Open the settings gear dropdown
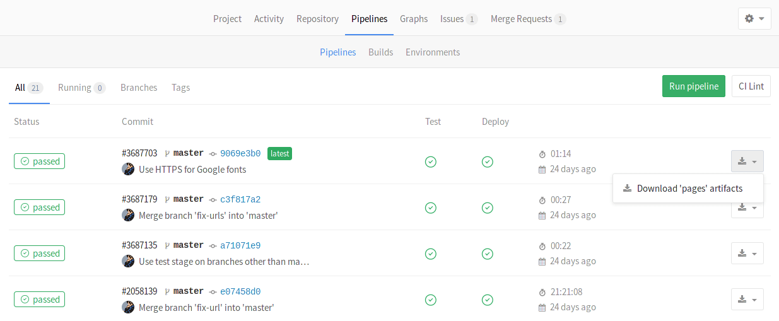The image size is (779, 321). (754, 19)
